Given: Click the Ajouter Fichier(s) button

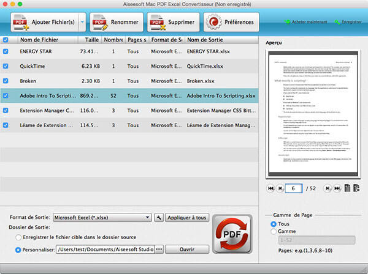Looking at the screenshot, I should 45,22.
